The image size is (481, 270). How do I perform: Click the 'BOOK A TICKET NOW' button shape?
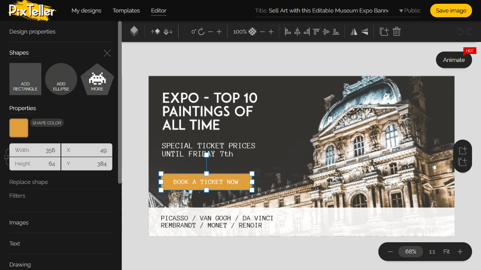206,182
